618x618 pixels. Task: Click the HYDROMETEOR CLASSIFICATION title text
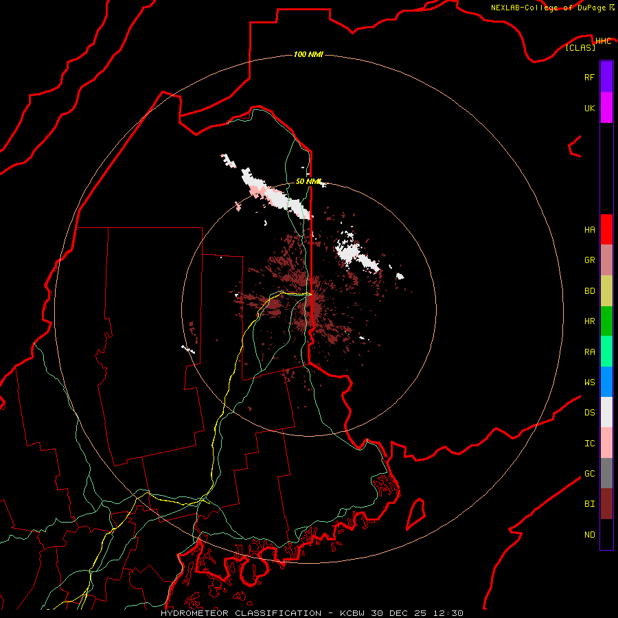click(241, 613)
